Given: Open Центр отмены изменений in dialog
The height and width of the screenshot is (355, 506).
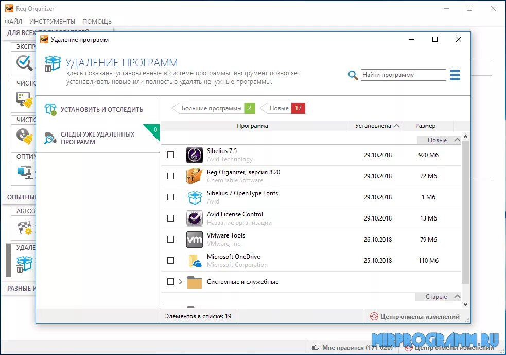Looking at the screenshot, I should coord(415,316).
